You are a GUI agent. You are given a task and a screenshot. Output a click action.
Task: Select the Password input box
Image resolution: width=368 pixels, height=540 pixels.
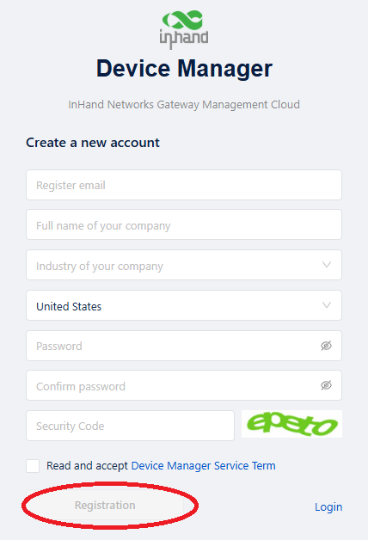[x=184, y=346]
